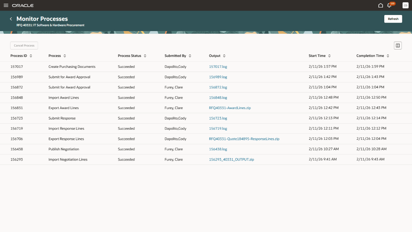Open the global navigation hamburger menu
The height and width of the screenshot is (232, 412).
coord(6,5)
